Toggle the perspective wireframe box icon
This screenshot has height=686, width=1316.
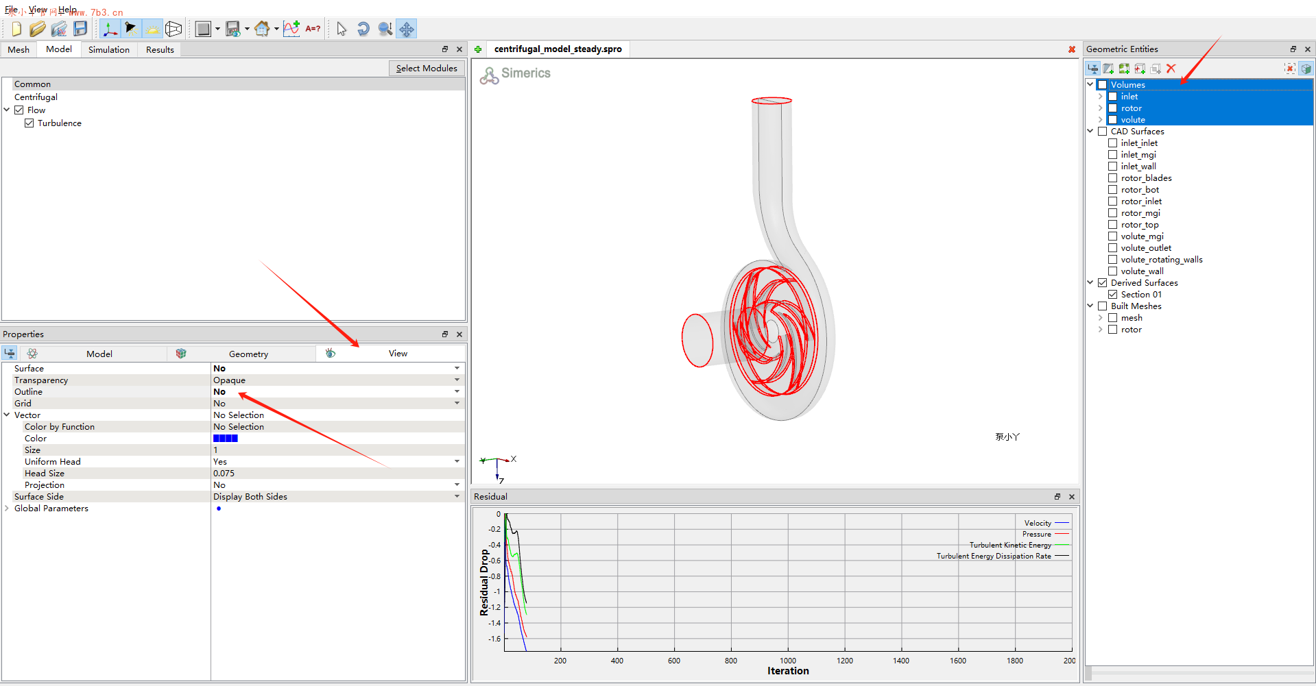coord(174,29)
